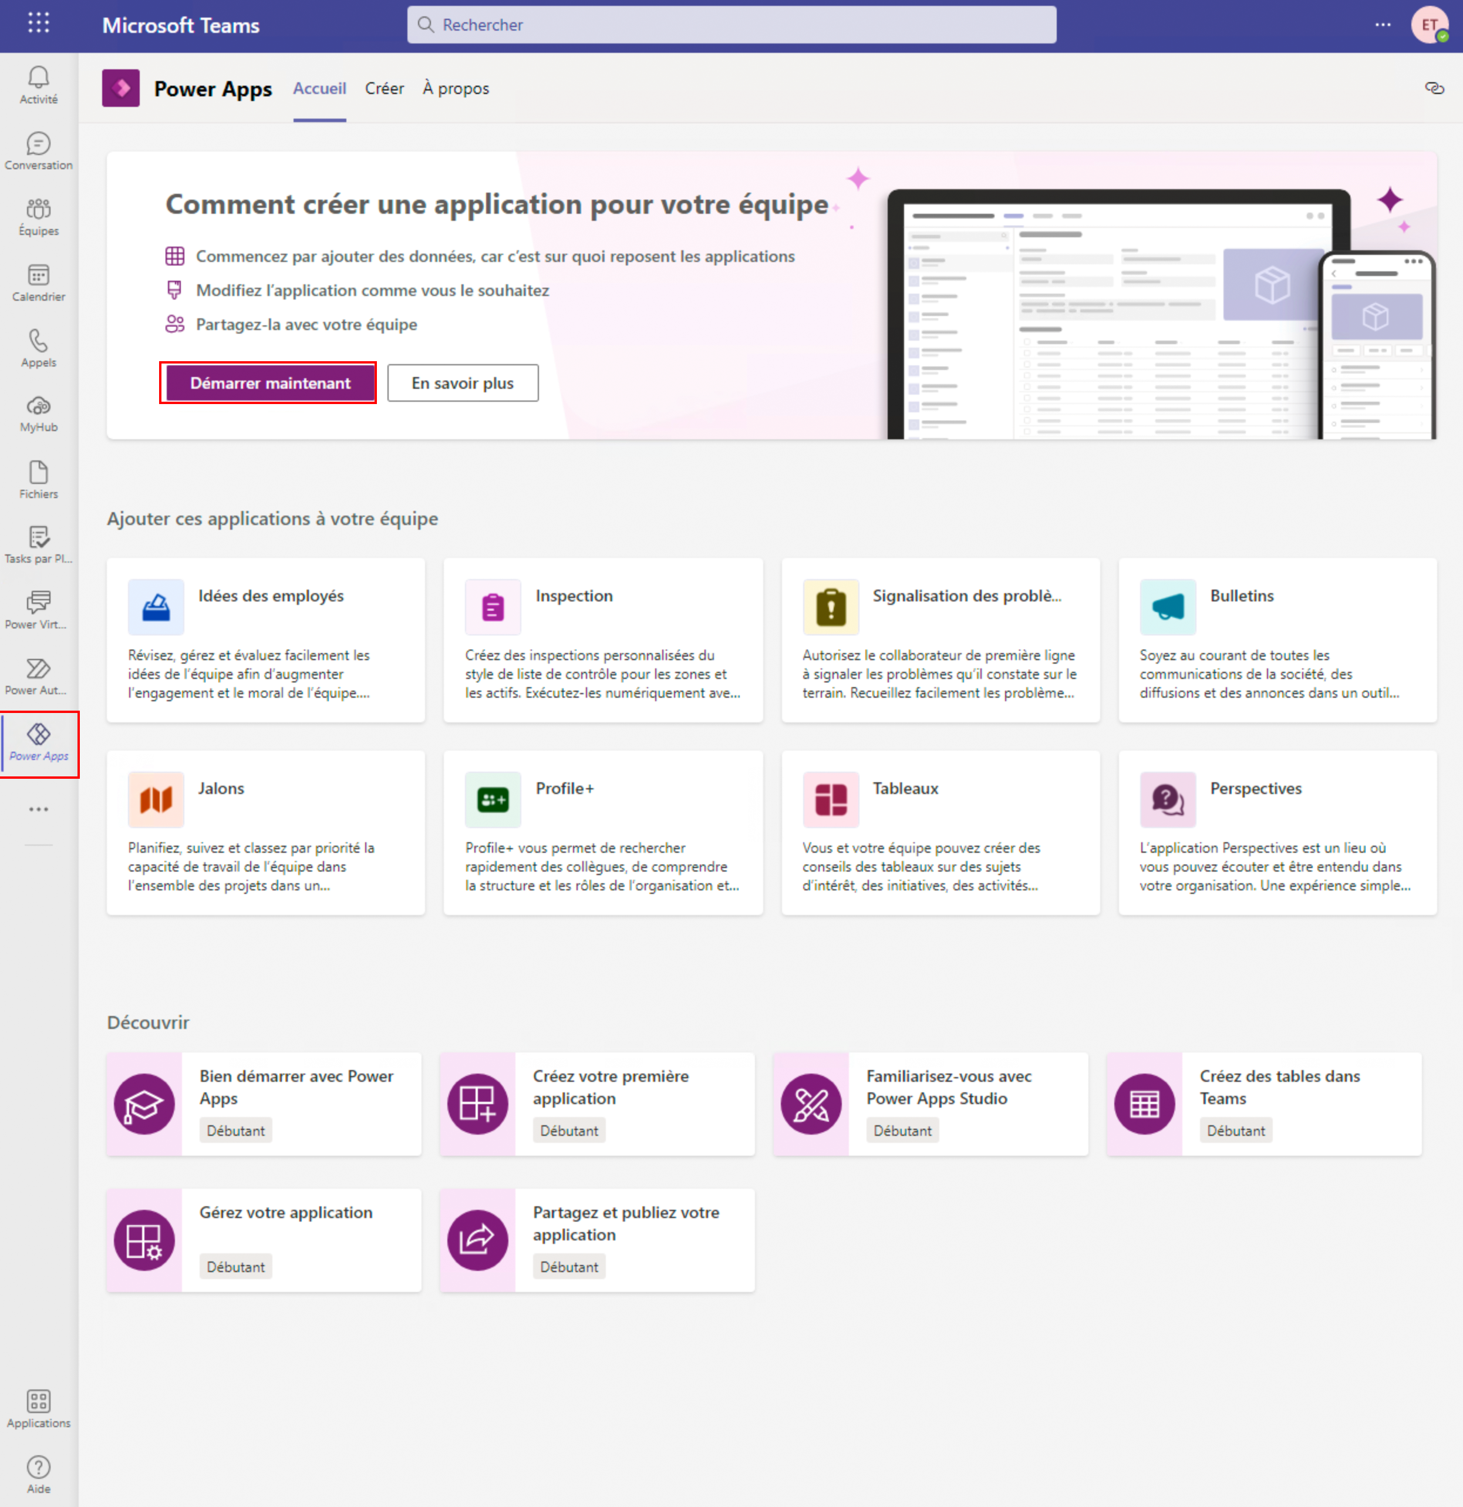Open the Aide help icon
1463x1507 pixels.
pos(38,1475)
